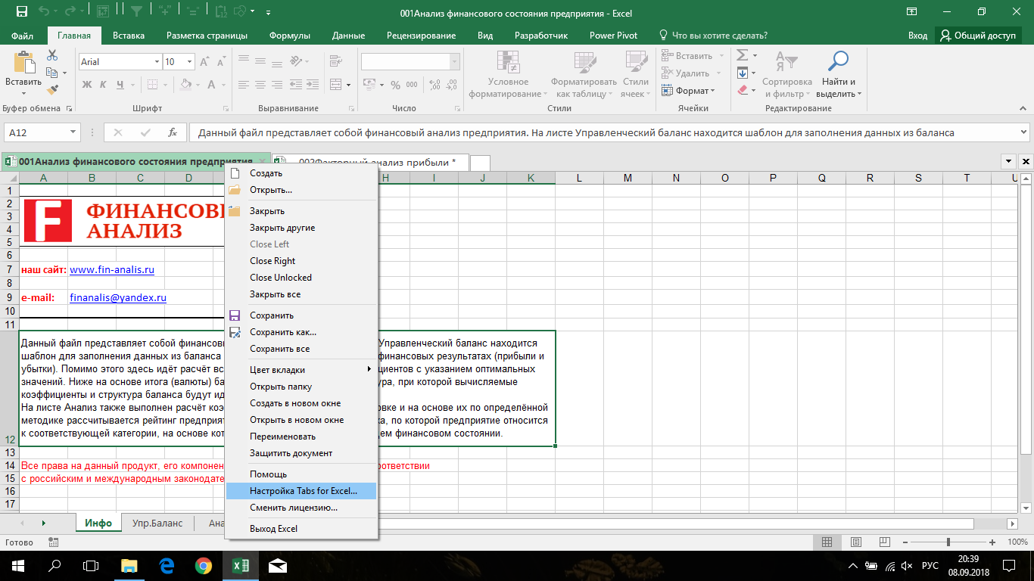Screen dimensions: 1034x581
Task: Toggle italic formatting (К) button
Action: point(103,84)
